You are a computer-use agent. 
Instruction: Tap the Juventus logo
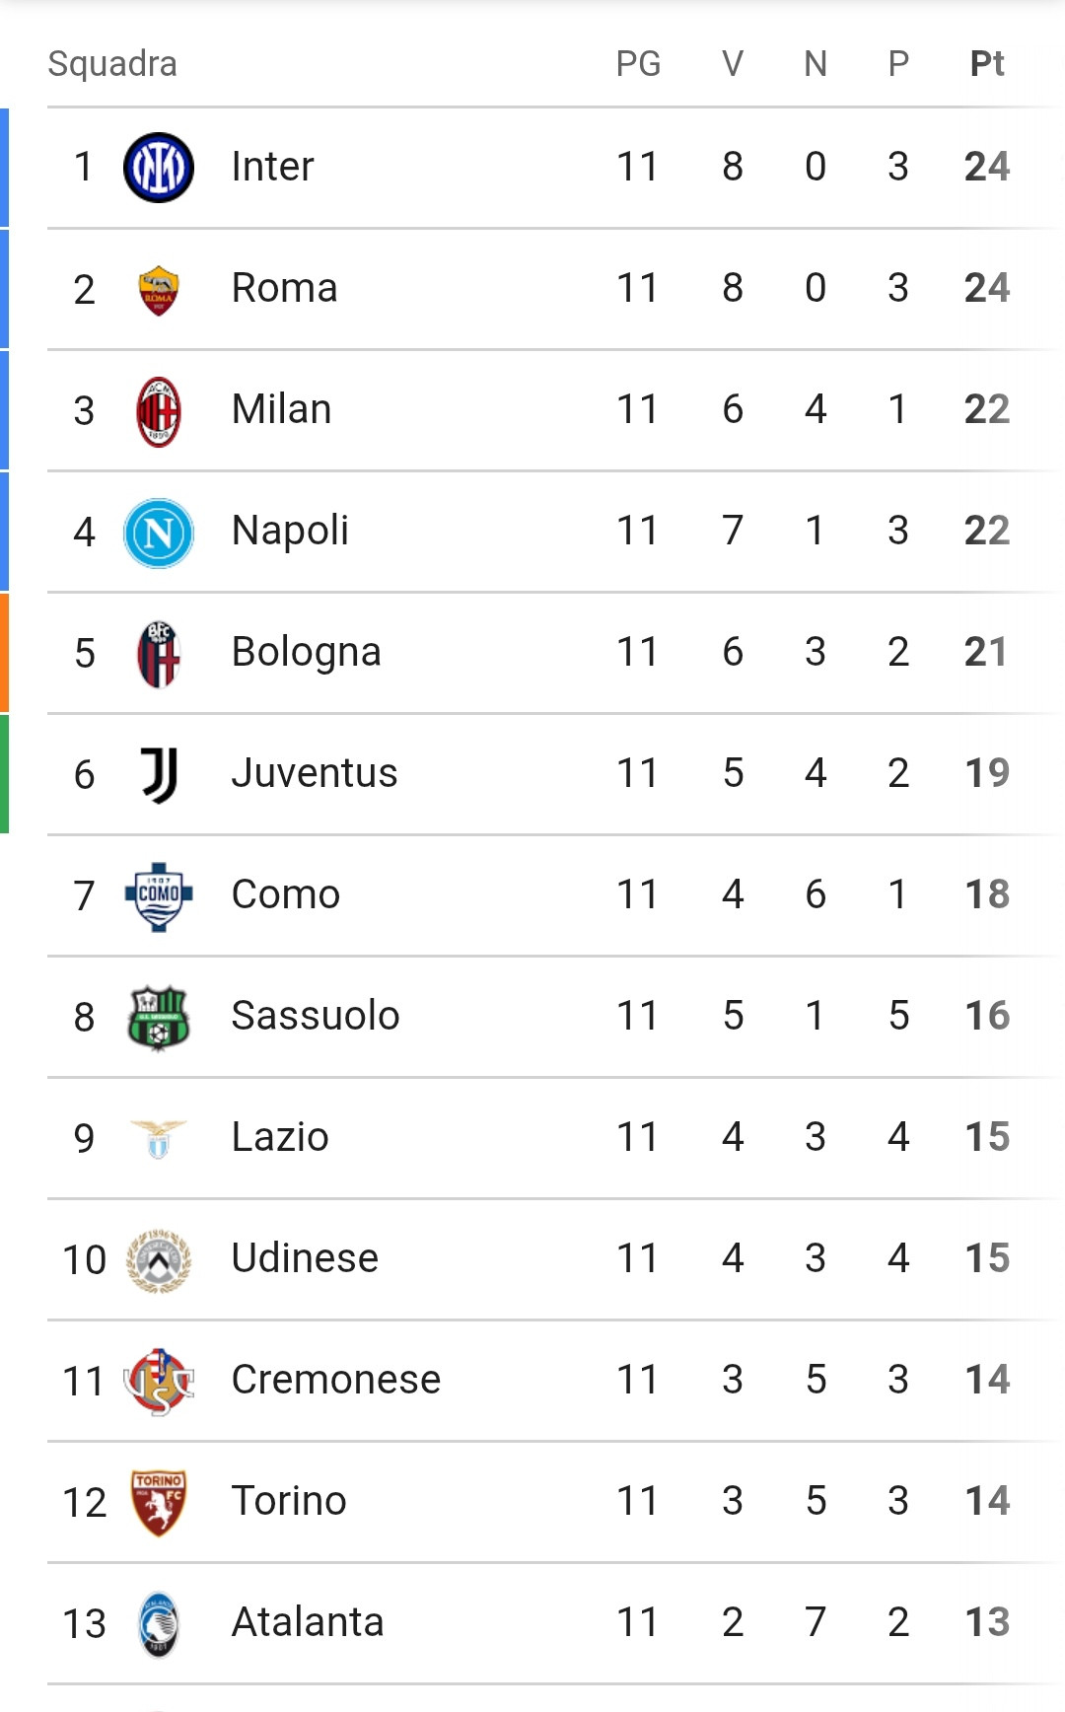pyautogui.click(x=158, y=775)
